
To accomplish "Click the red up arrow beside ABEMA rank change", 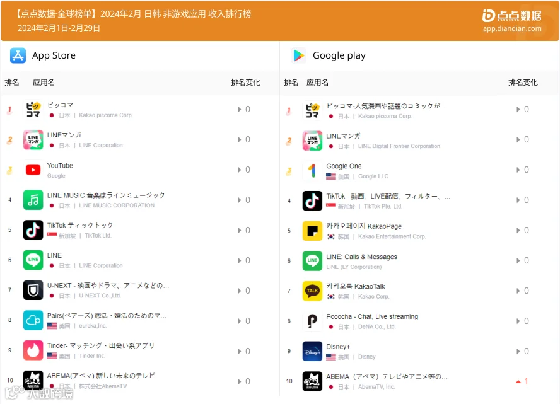I will (518, 382).
